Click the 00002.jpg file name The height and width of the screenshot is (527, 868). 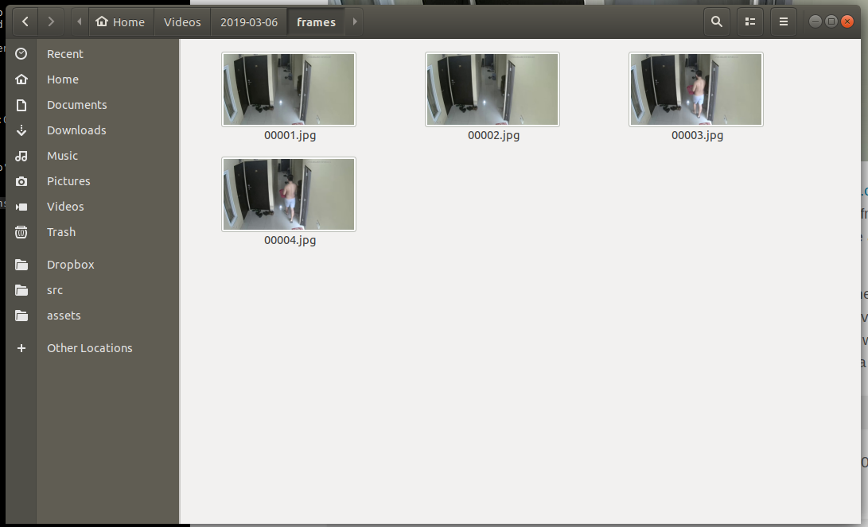coord(494,135)
